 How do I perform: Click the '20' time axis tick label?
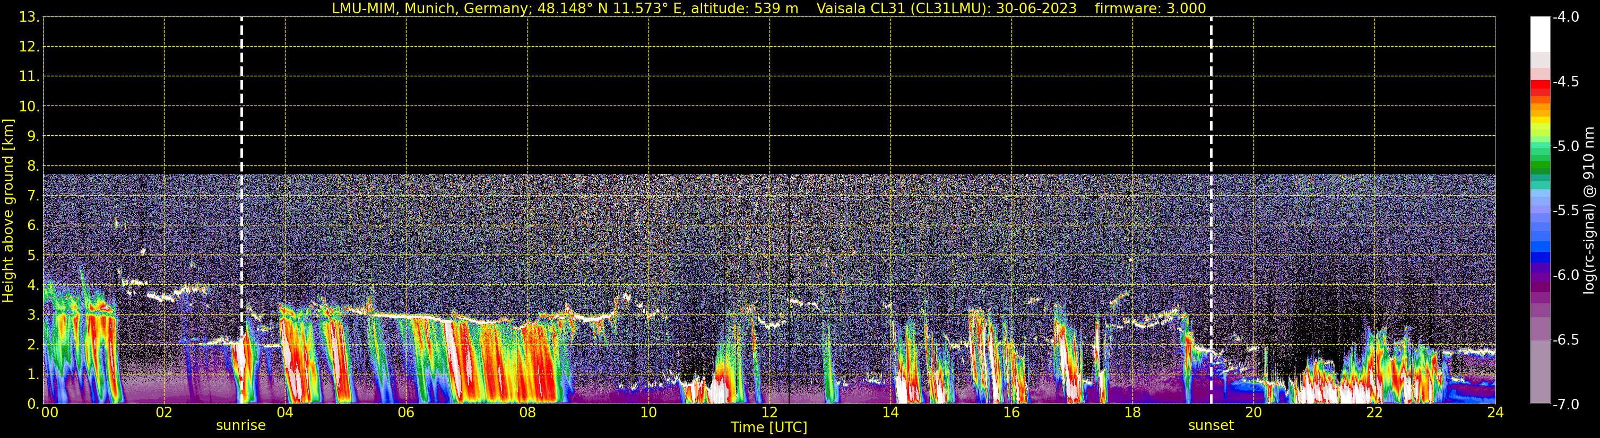pos(1253,413)
